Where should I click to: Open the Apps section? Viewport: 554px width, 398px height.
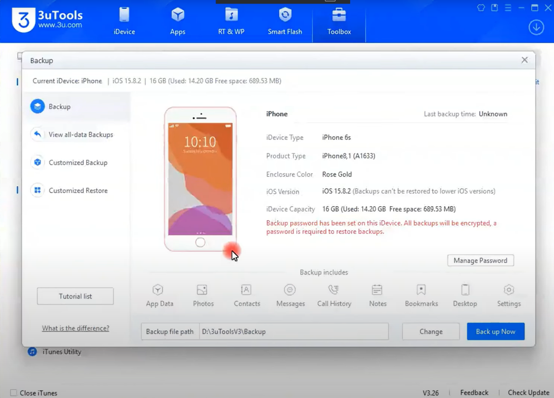click(x=178, y=21)
